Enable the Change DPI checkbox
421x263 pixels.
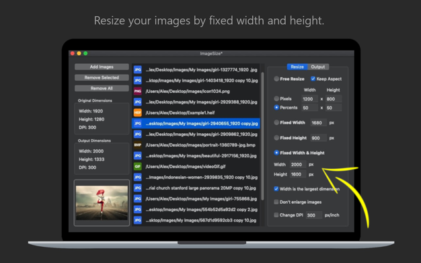coord(276,215)
